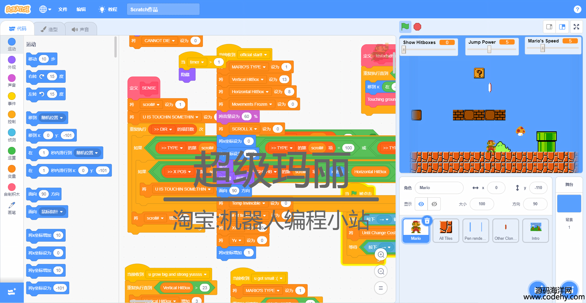
Task: Open the Movements Frozen variable dropdown
Action: coord(252,104)
